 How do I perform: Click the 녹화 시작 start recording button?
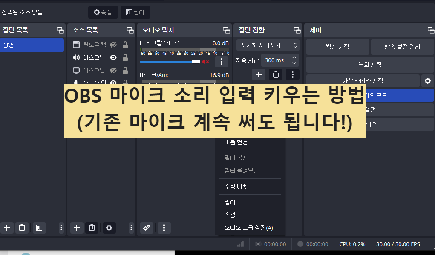pyautogui.click(x=370, y=65)
